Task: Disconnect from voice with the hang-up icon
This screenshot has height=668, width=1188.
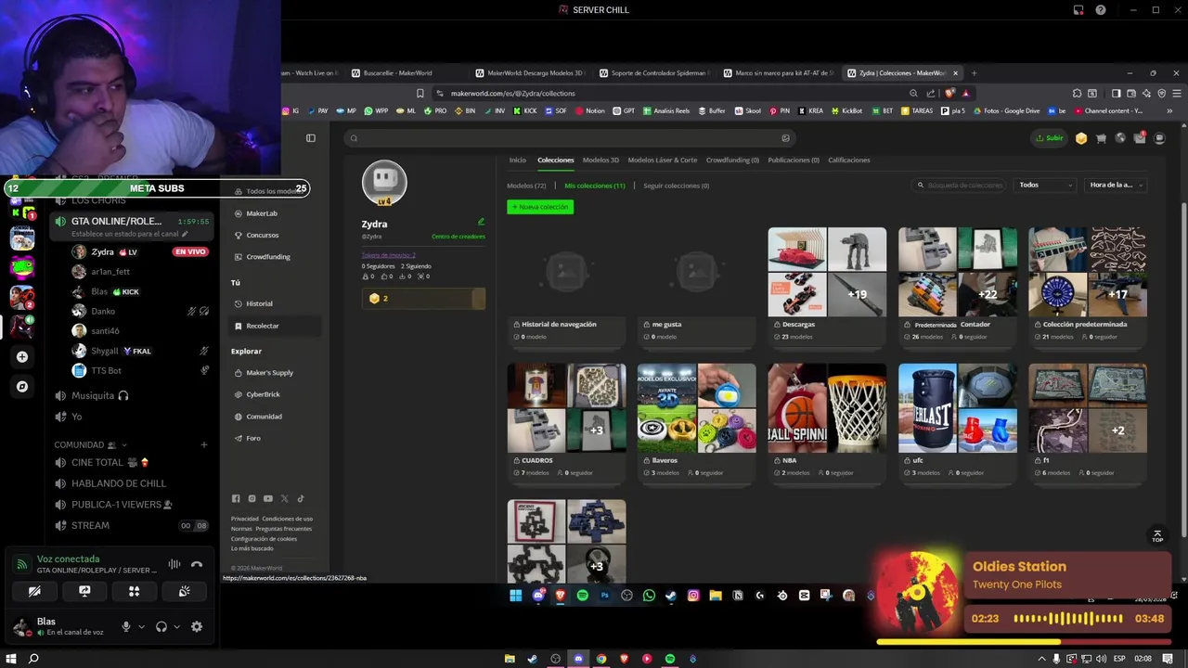Action: coord(197,564)
